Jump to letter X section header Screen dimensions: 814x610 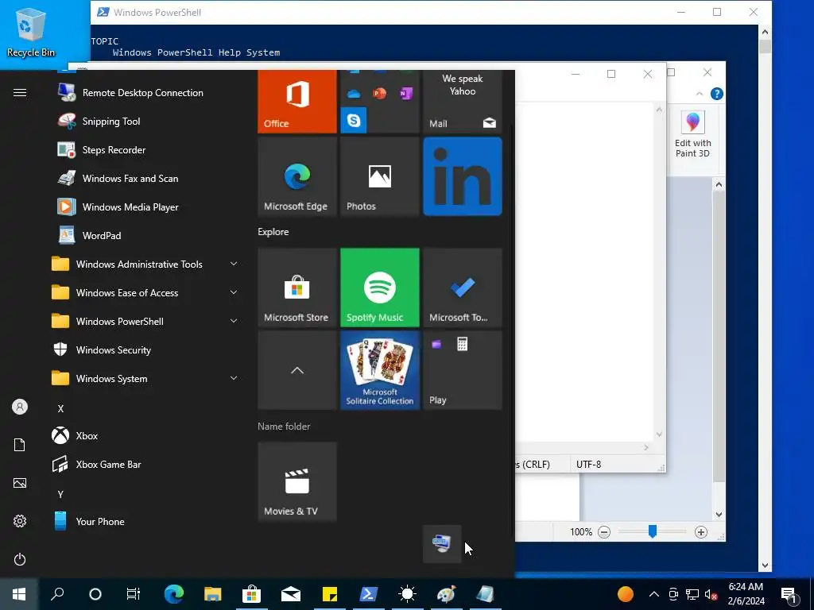click(x=60, y=409)
